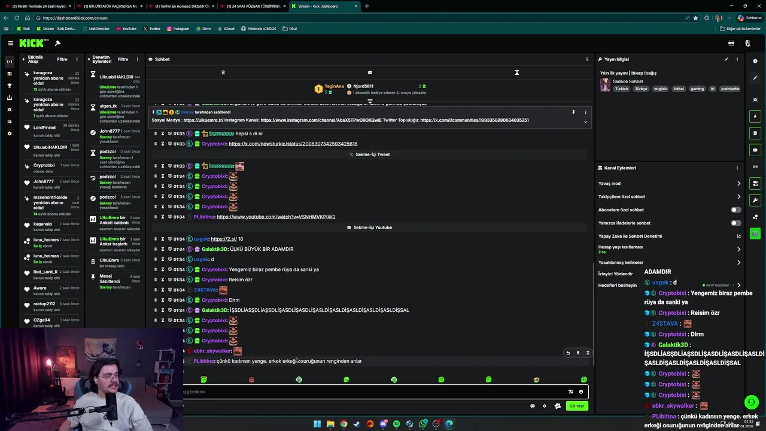Viewport: 766px width, 431px height.
Task: Expand Hesap yaşı kısıtlaması settings
Action: (x=738, y=249)
